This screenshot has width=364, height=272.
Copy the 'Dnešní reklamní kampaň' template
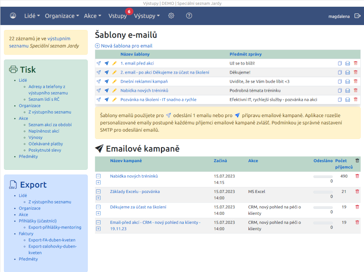340,81
